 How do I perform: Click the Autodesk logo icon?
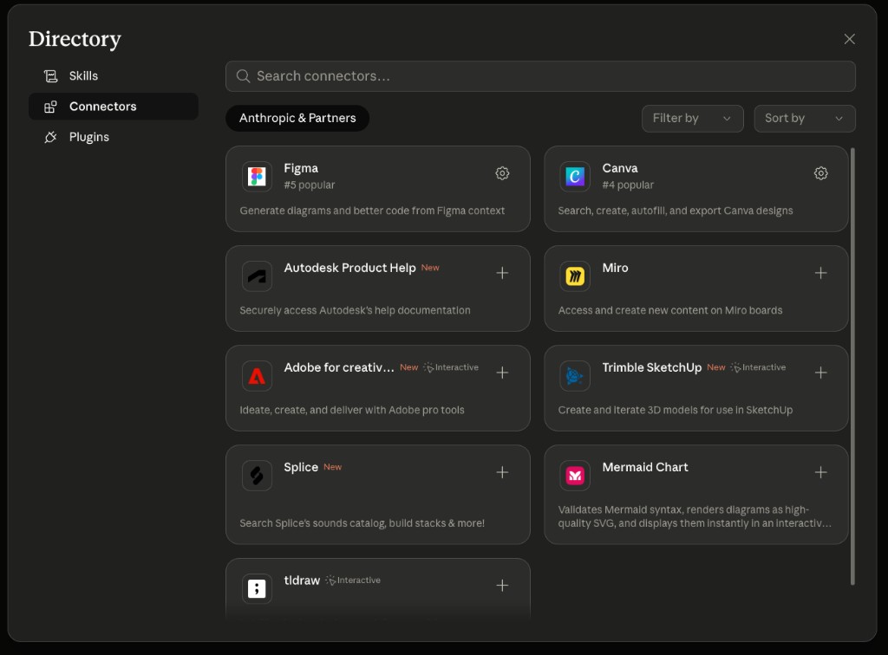tap(257, 276)
